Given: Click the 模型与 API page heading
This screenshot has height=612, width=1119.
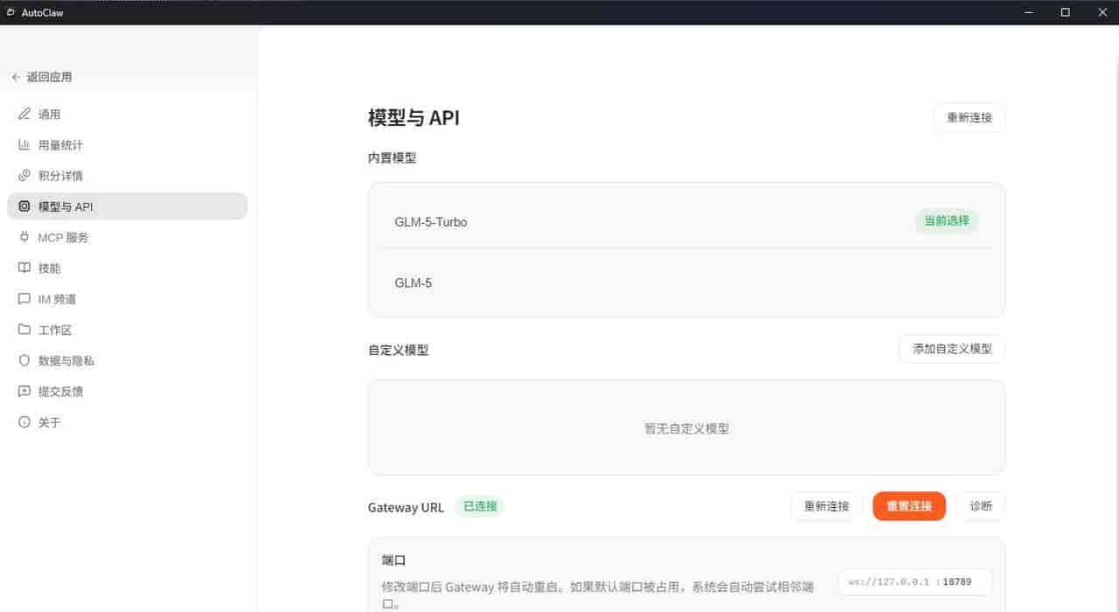Looking at the screenshot, I should 414,118.
